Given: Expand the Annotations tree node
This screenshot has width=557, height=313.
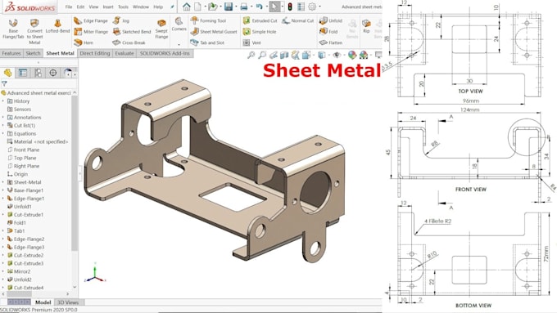Looking at the screenshot, I should point(3,118).
